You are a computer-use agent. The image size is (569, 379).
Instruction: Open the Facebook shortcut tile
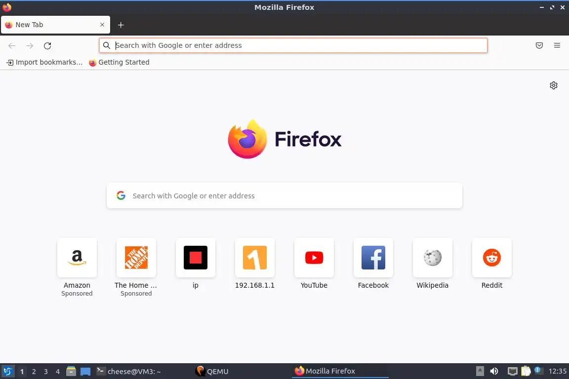[373, 258]
